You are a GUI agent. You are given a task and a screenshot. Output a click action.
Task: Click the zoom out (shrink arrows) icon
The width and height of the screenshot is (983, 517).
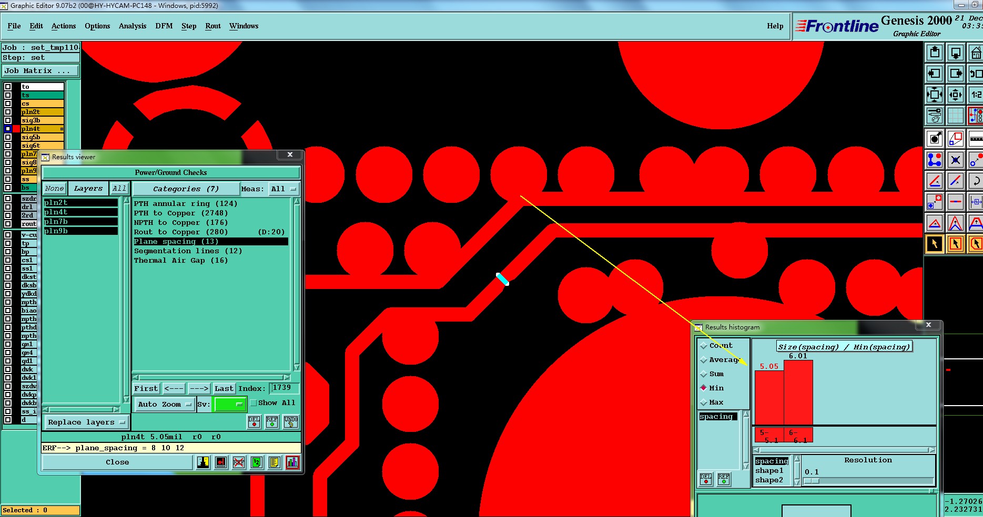[x=956, y=95]
